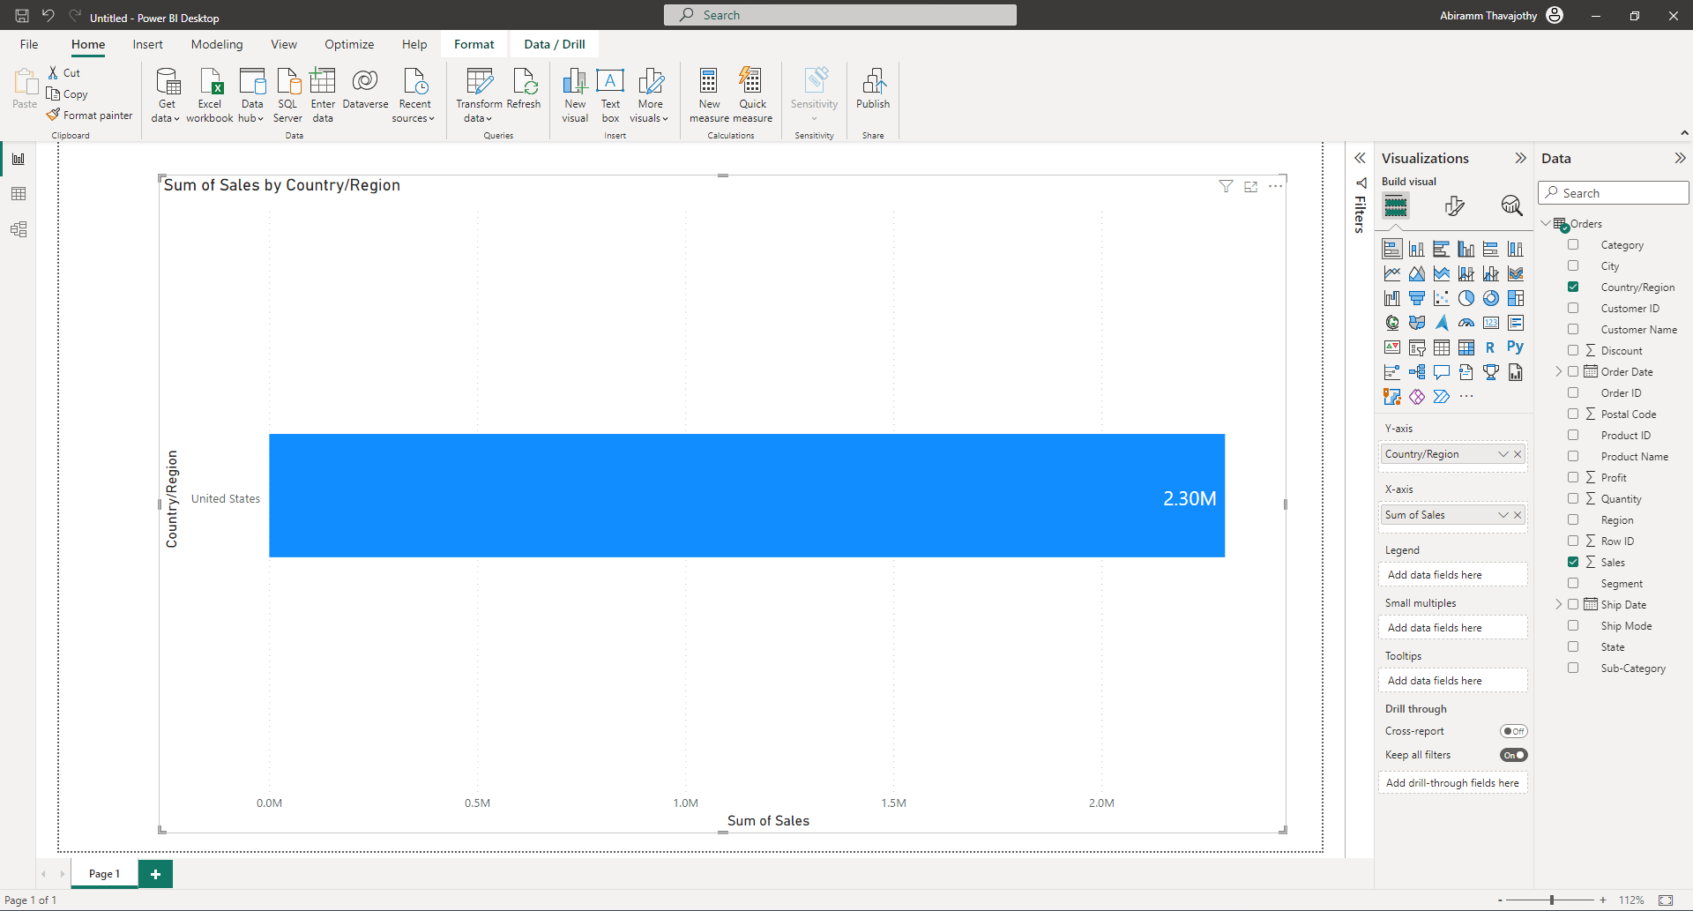Click the Search box in the Data pane
Image resolution: width=1693 pixels, height=911 pixels.
click(x=1614, y=193)
